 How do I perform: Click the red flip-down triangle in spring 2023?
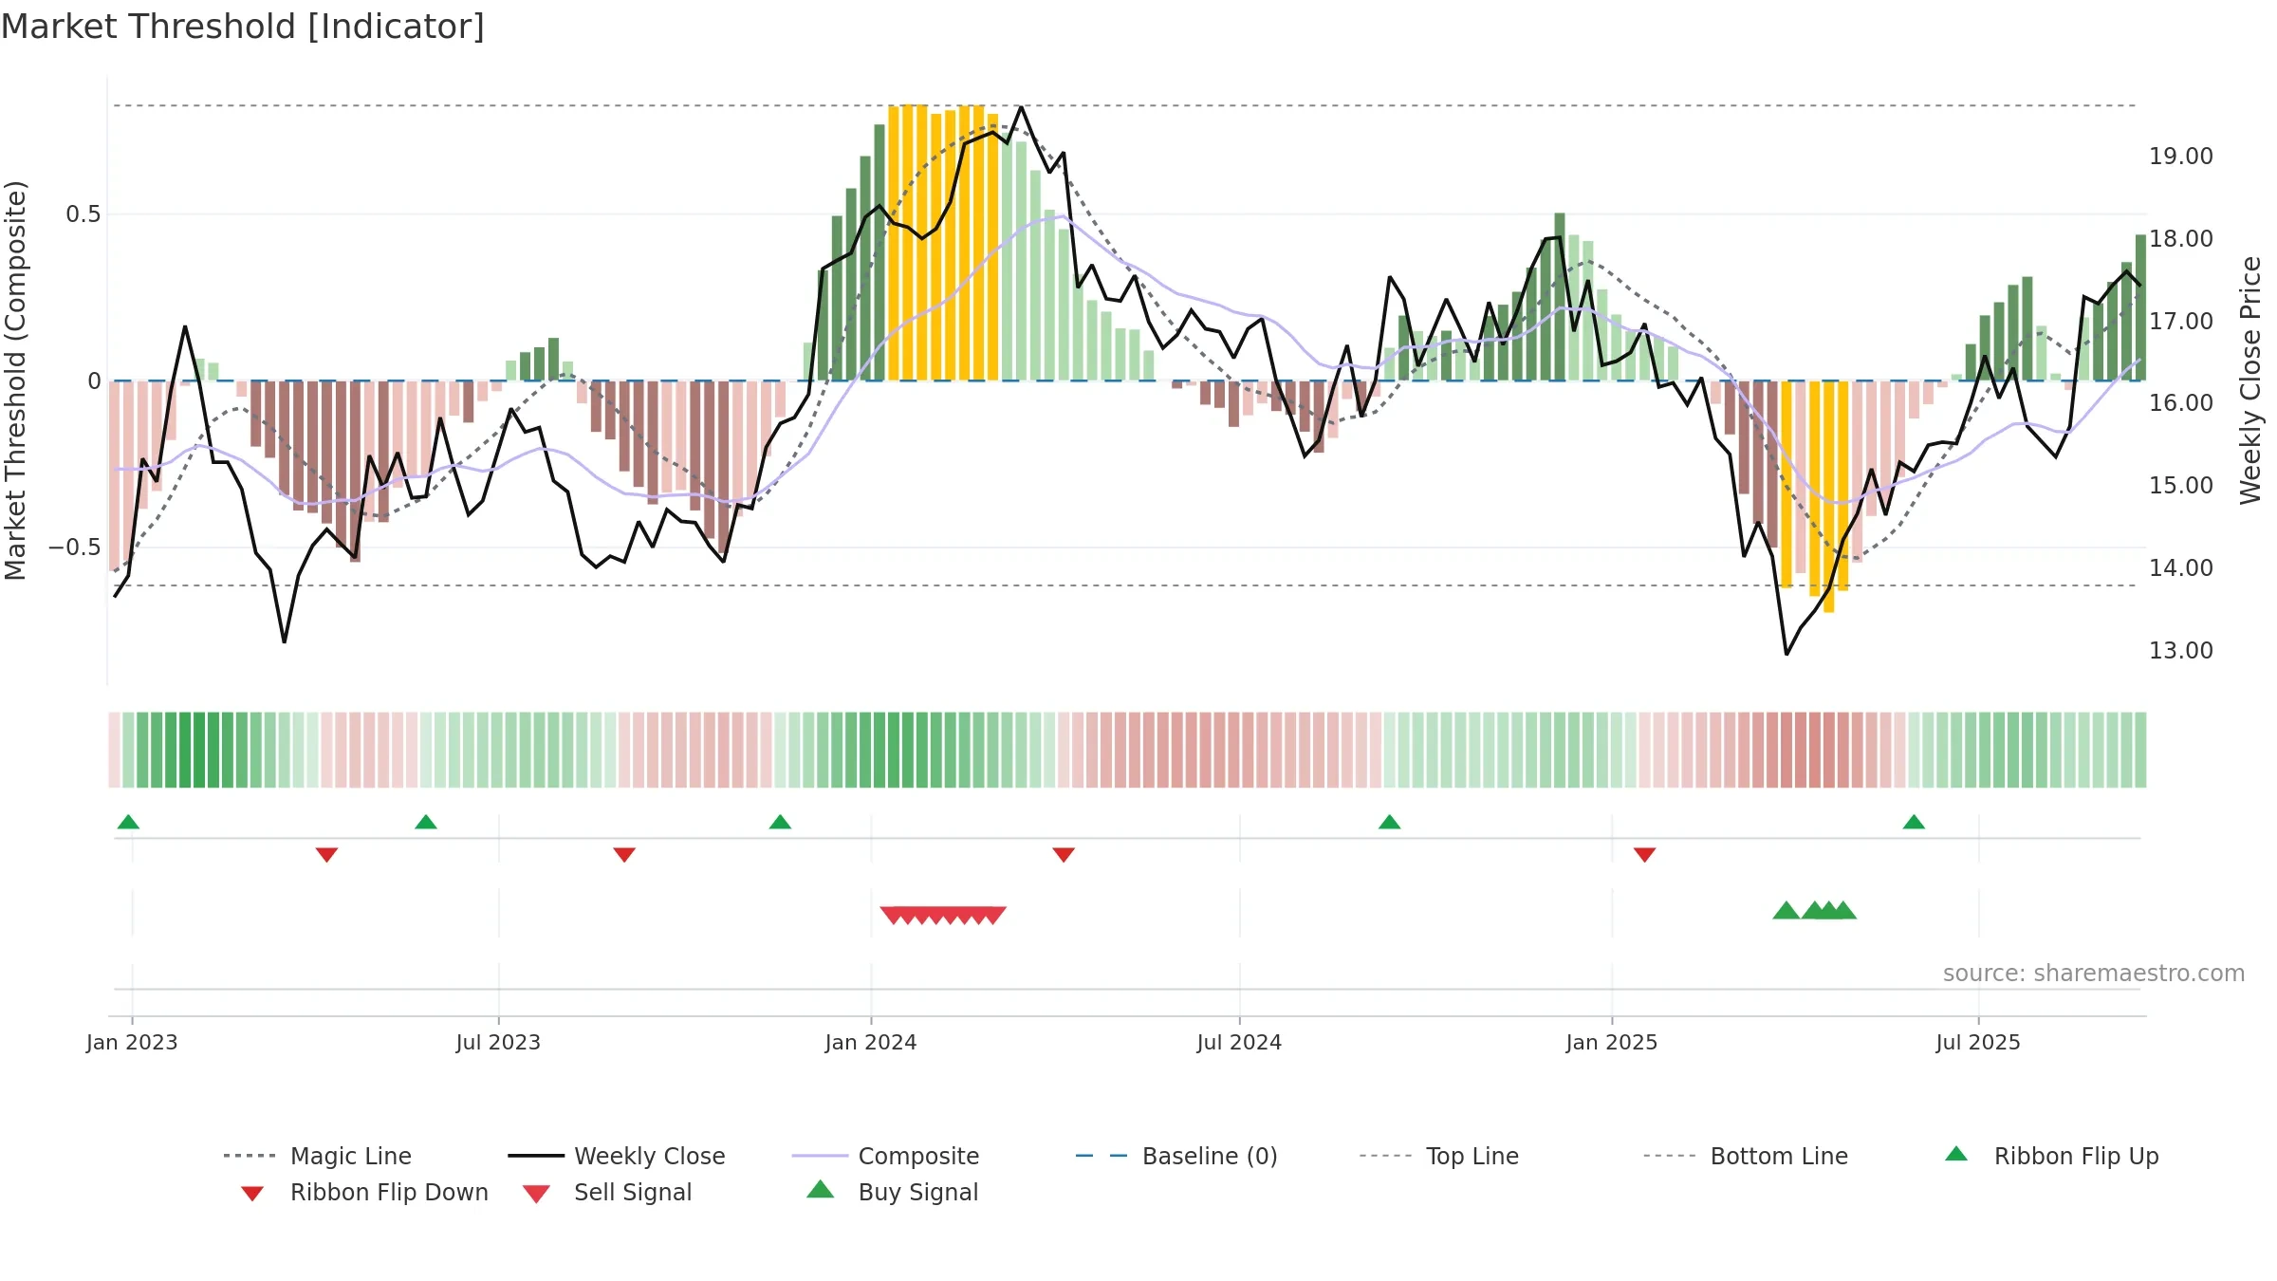326,854
